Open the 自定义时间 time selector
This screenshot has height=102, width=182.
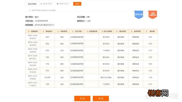[32, 4]
